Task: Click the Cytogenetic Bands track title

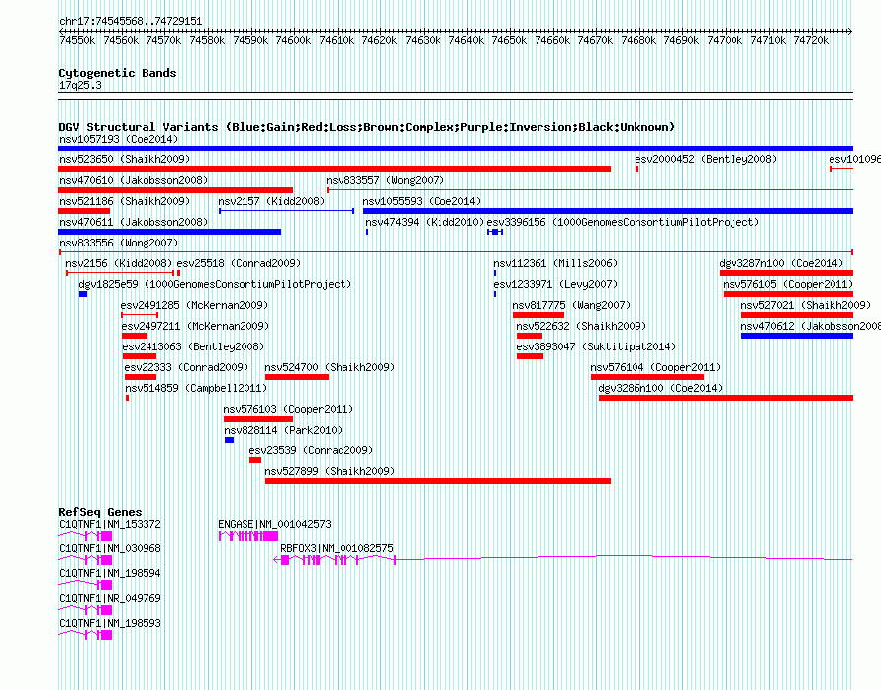Action: pos(118,73)
